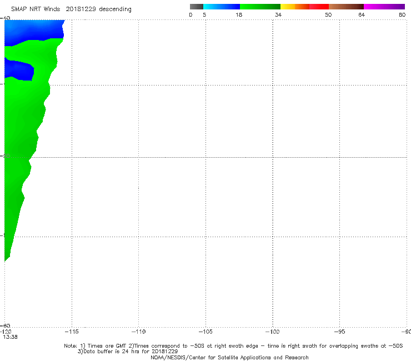Click longitude axis label -105
The image size is (411, 361).
205,332
